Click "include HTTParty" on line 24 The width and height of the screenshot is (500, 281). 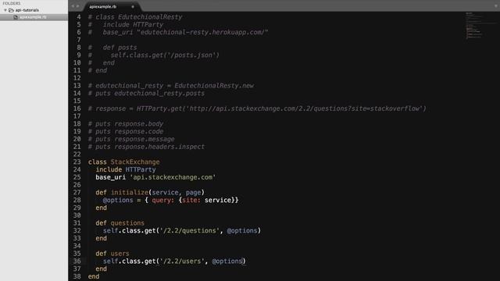[x=126, y=169]
